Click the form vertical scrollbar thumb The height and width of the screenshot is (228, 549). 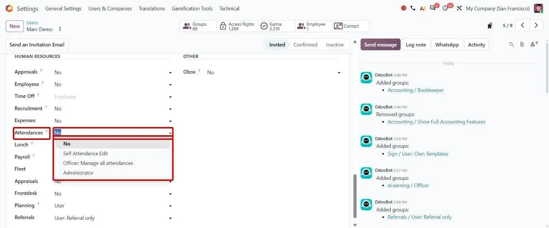point(355,196)
